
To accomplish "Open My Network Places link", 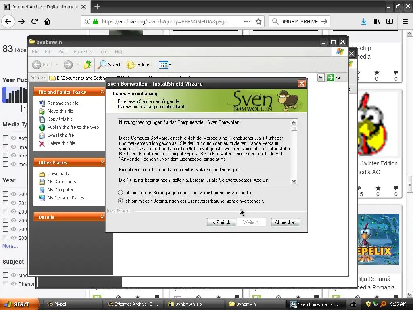I will [66, 198].
